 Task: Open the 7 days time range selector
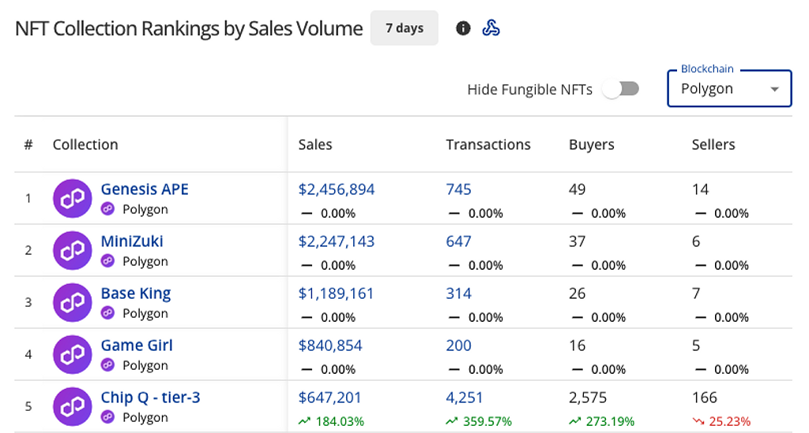pyautogui.click(x=404, y=28)
